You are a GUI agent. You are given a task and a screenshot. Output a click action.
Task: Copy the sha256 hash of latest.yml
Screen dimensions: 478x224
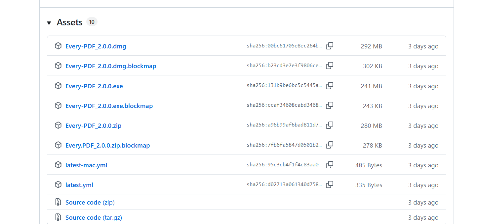click(x=330, y=184)
